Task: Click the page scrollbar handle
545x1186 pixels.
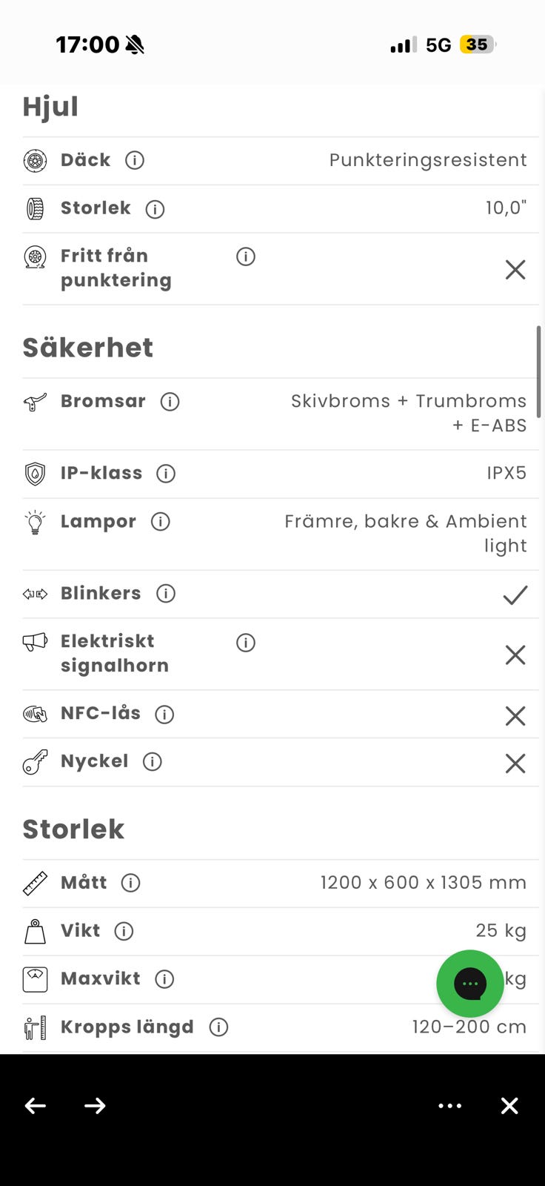Action: 538,371
